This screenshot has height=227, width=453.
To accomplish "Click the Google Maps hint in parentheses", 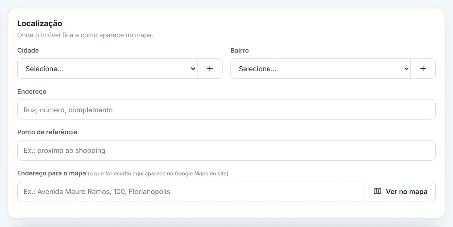I will pos(158,174).
